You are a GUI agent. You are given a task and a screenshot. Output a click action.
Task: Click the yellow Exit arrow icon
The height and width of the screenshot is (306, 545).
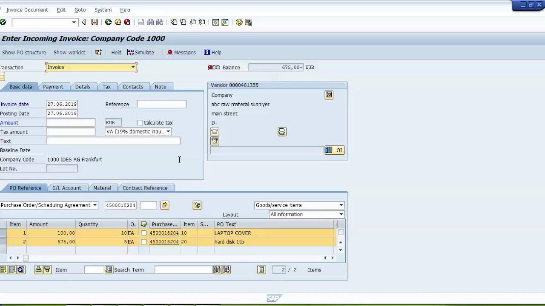118,22
